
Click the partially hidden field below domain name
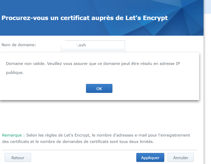pos(93,52)
